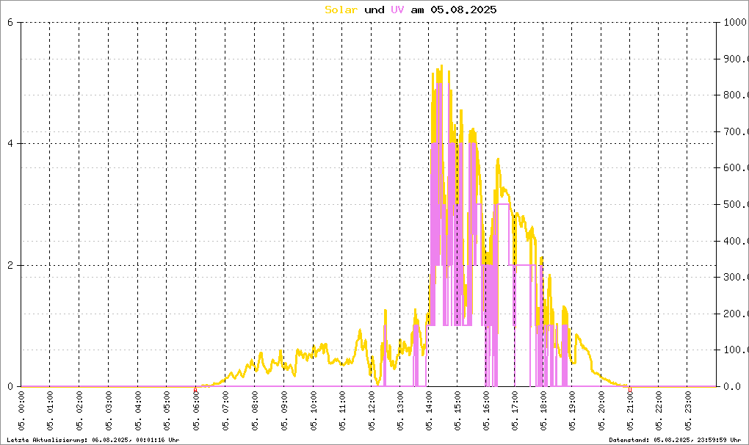Click the left axis value "4"
The image size is (749, 445).
click(10, 143)
